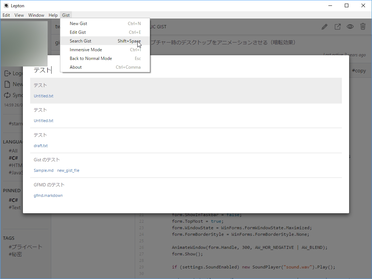Click code line 22 form.TopMost

tap(198, 221)
